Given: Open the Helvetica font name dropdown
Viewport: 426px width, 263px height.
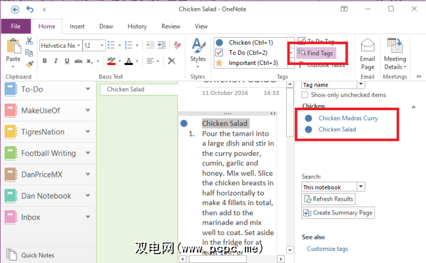Looking at the screenshot, I should point(78,45).
